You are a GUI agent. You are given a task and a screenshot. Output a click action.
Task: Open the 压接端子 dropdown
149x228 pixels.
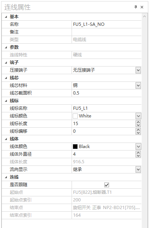pyautogui.click(x=138, y=70)
